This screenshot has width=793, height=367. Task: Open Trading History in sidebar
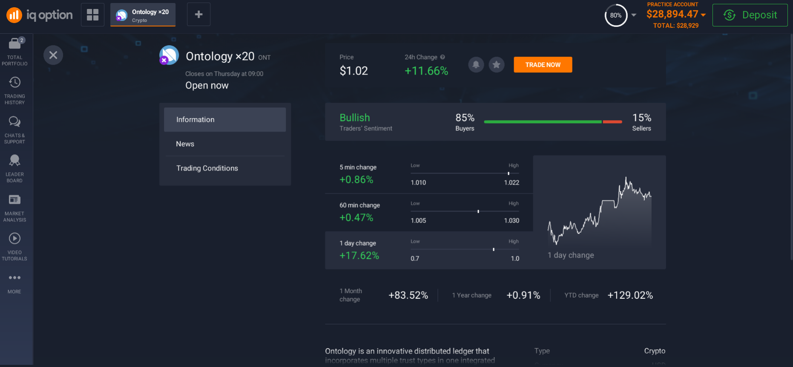coord(15,90)
